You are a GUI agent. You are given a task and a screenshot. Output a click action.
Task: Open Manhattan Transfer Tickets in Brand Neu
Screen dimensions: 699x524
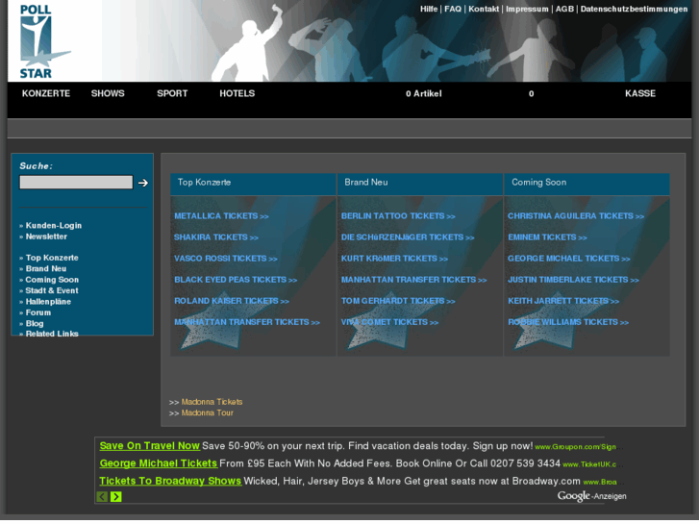[413, 280]
